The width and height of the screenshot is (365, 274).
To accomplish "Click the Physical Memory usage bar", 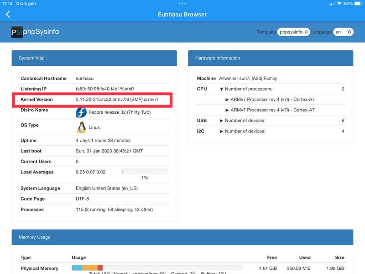I will point(157,268).
